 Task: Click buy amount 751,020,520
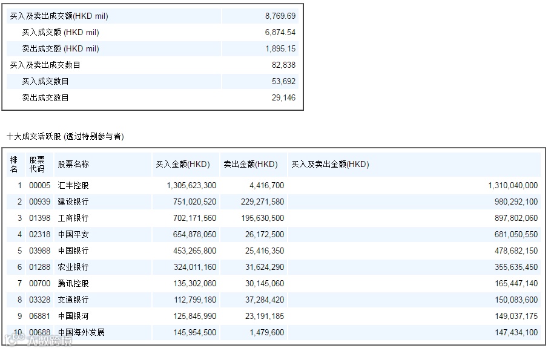coord(195,202)
